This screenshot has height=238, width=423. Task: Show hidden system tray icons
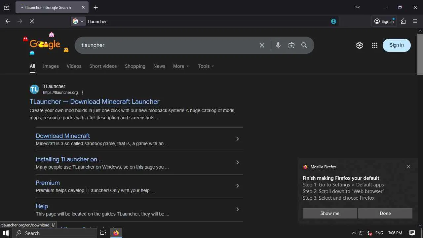point(354,233)
